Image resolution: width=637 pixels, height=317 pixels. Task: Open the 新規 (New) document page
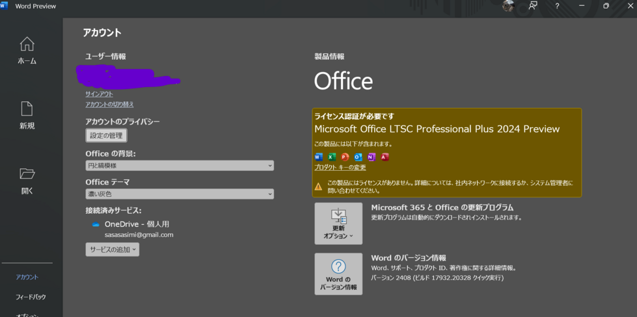27,116
